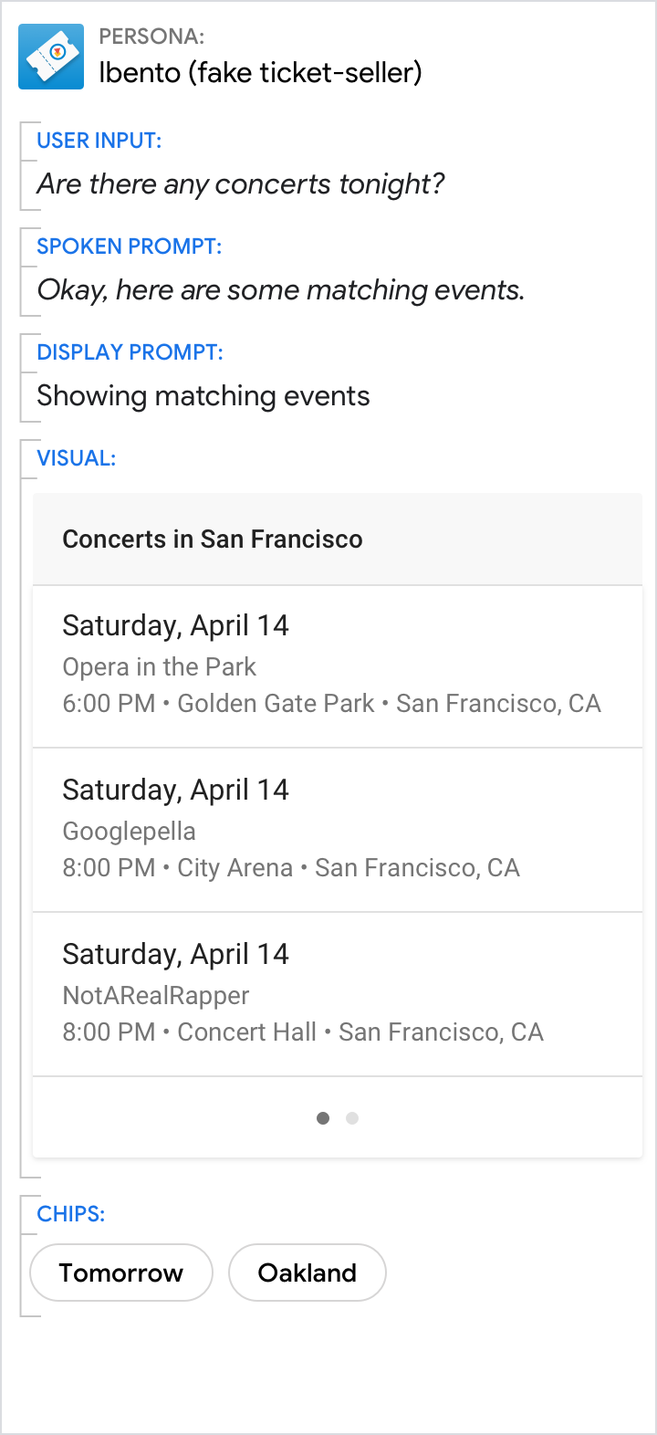Select the Googlepella concert listing
The width and height of the screenshot is (657, 1435).
338,831
